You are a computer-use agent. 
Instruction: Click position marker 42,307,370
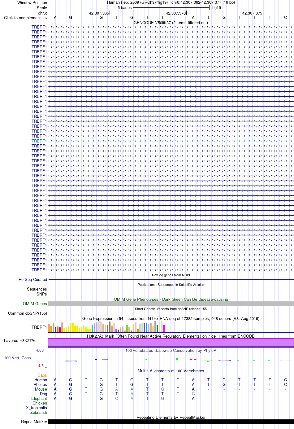(x=176, y=13)
